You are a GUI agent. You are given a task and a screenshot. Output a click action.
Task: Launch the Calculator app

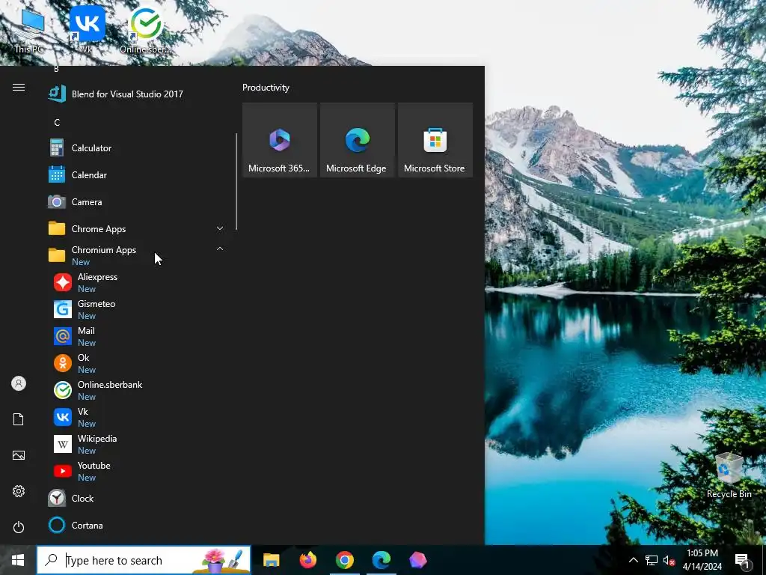click(x=137, y=147)
